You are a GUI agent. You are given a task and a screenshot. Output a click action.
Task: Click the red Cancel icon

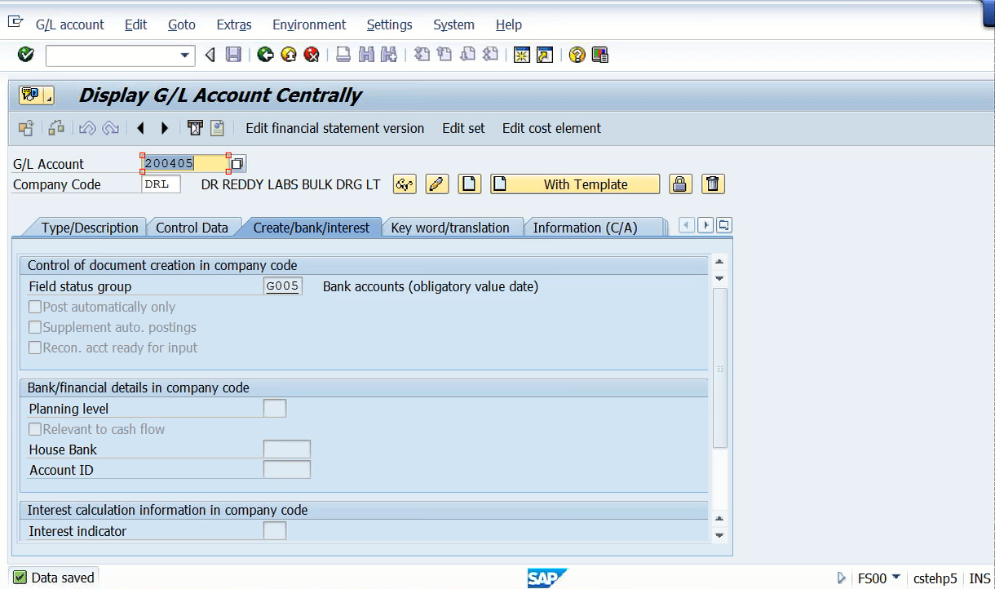311,55
